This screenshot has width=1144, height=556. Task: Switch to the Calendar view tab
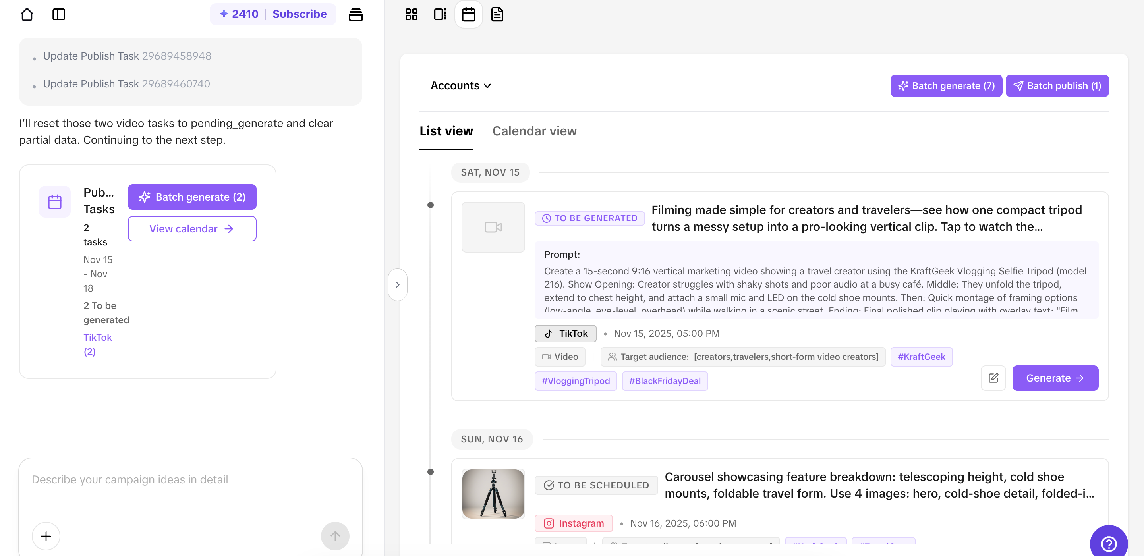pos(534,131)
